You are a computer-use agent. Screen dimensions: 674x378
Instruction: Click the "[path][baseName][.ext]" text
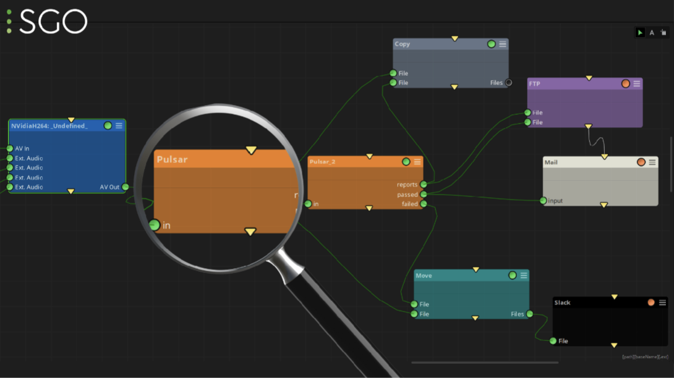(645, 357)
